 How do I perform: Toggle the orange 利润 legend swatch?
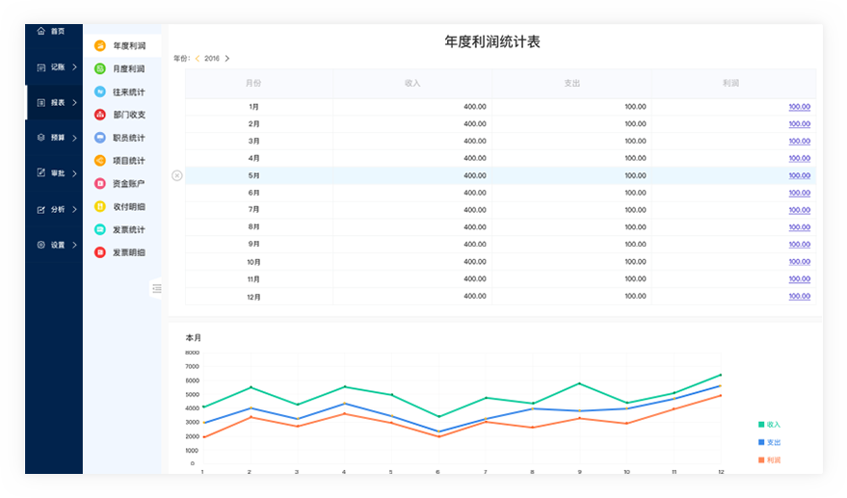coord(761,460)
